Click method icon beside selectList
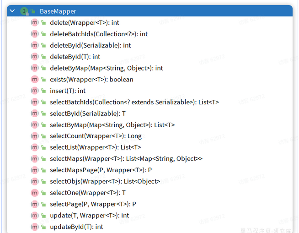This screenshot has height=233, width=299. pyautogui.click(x=35, y=147)
